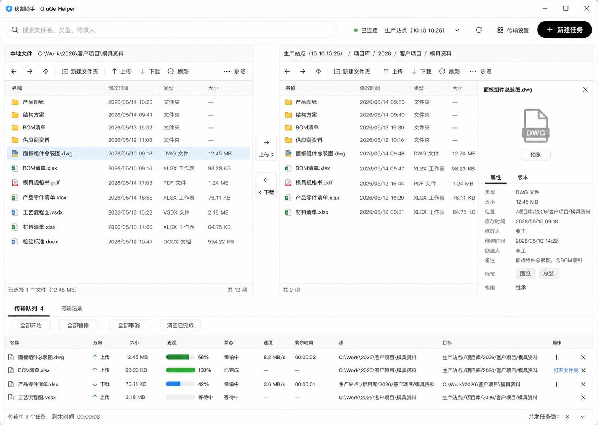This screenshot has width=598, height=425.
Task: Click 项目库 in remote breadcrumb
Action: point(362,53)
